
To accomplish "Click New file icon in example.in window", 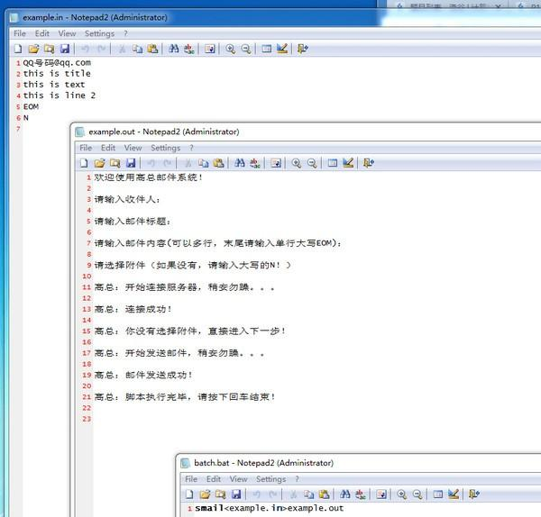I will coord(18,49).
